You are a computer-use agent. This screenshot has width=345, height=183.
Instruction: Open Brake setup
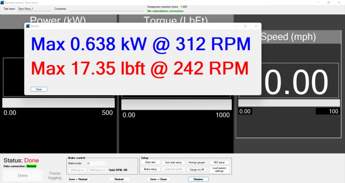150,169
